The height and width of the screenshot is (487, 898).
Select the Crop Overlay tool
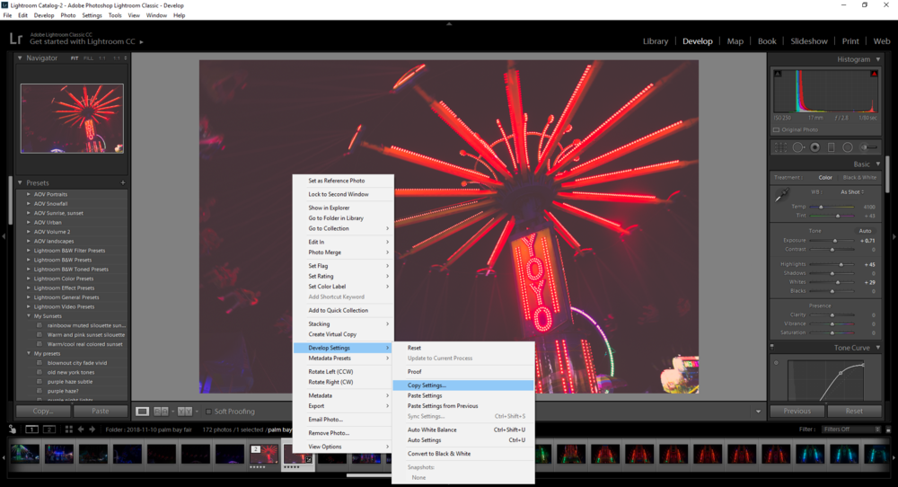781,147
